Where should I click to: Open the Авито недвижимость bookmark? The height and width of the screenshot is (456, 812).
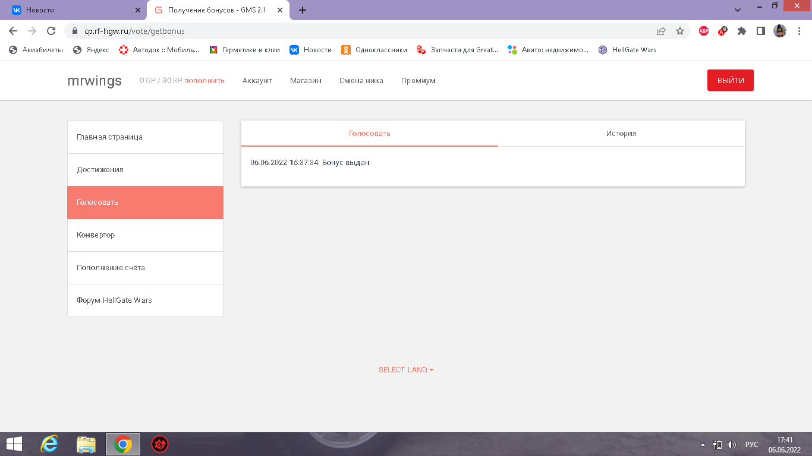(x=548, y=50)
